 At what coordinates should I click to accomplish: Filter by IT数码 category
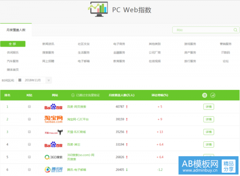coord(226,52)
